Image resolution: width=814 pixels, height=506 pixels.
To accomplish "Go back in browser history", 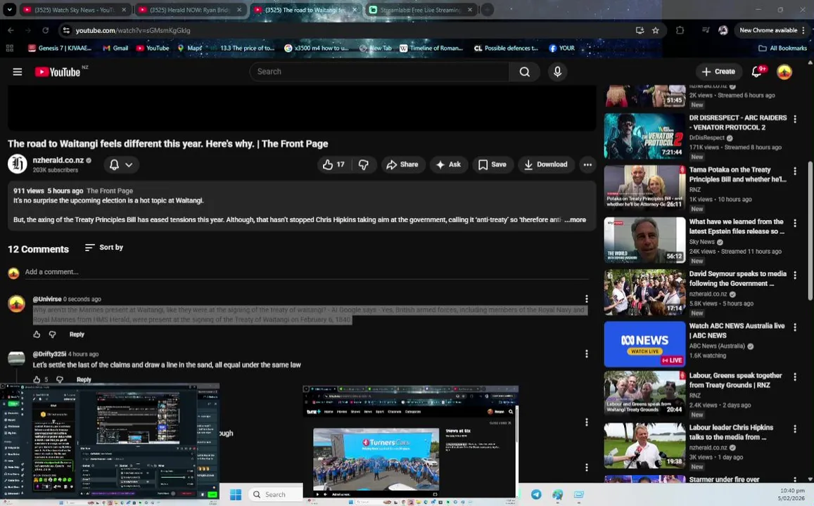I will (11, 30).
